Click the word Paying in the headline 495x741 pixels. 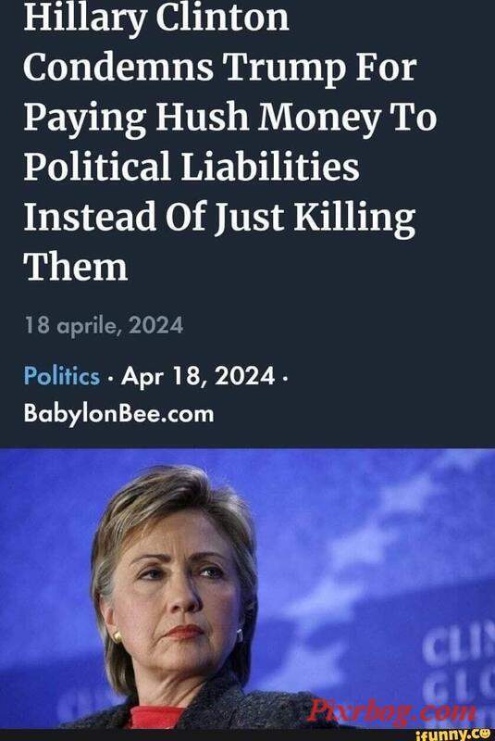85,119
